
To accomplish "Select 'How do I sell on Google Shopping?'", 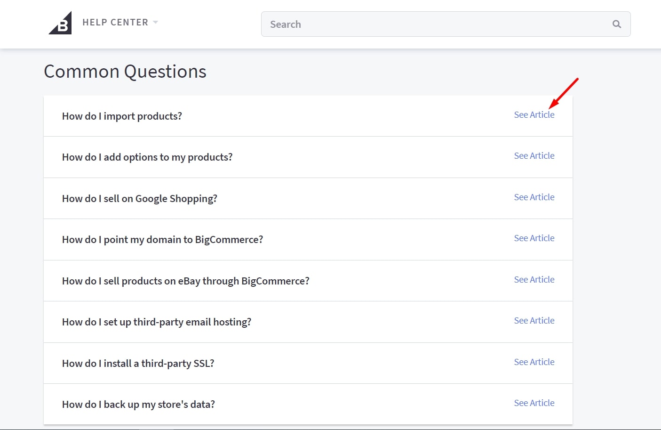I will pos(140,199).
